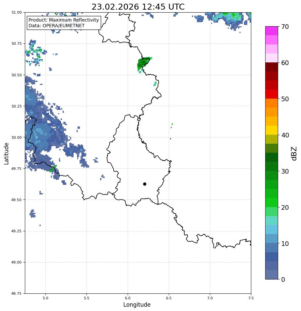301x311 pixels.
Task: Click the title "23.02.2026 12:45 UTC"
Action: tap(138, 7)
